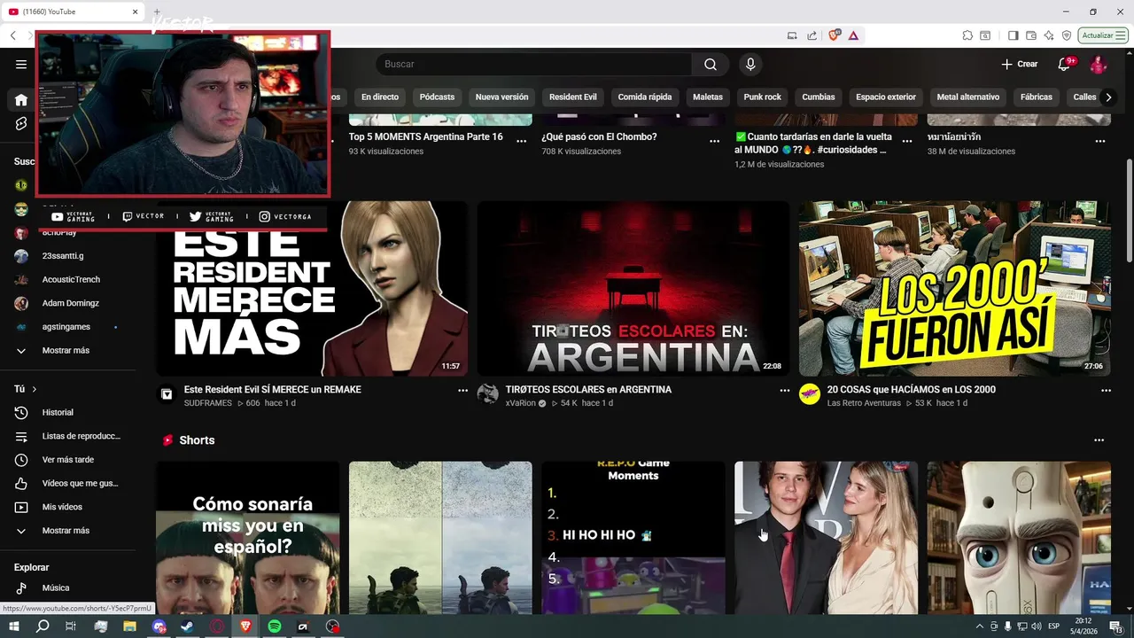
Task: Open Brave Rewards triangle icon
Action: 852,35
